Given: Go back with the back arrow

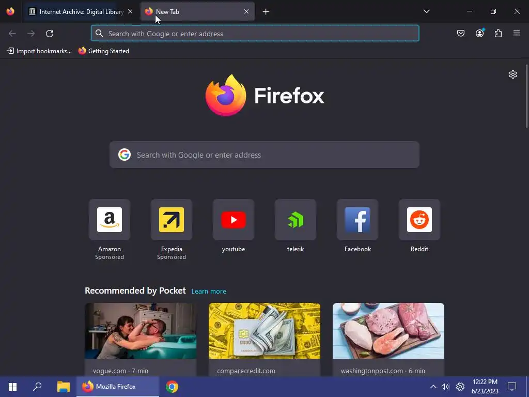Looking at the screenshot, I should 12,34.
